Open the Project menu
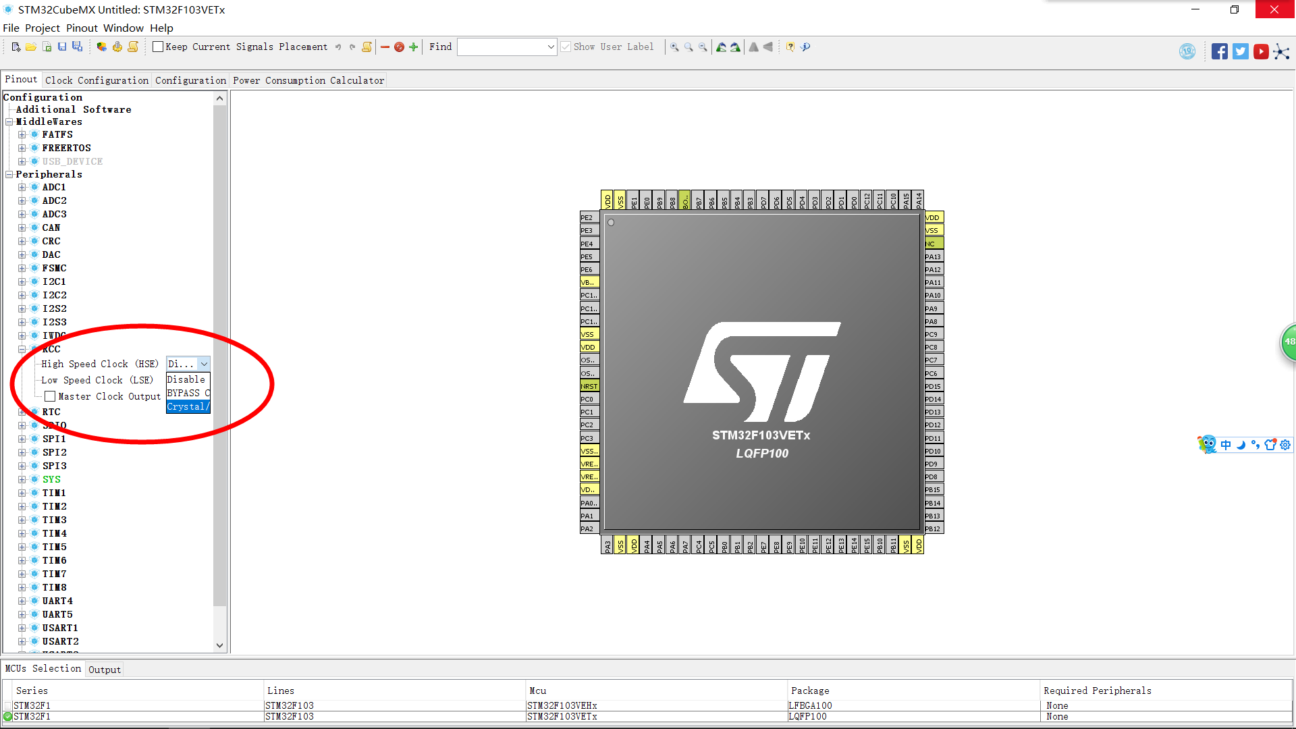The width and height of the screenshot is (1296, 729). (43, 28)
